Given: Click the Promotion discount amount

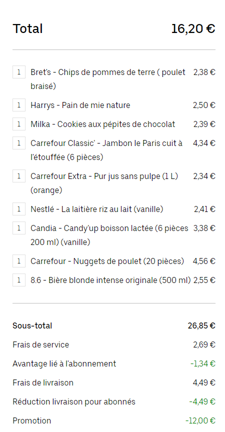Looking at the screenshot, I should pos(200,420).
